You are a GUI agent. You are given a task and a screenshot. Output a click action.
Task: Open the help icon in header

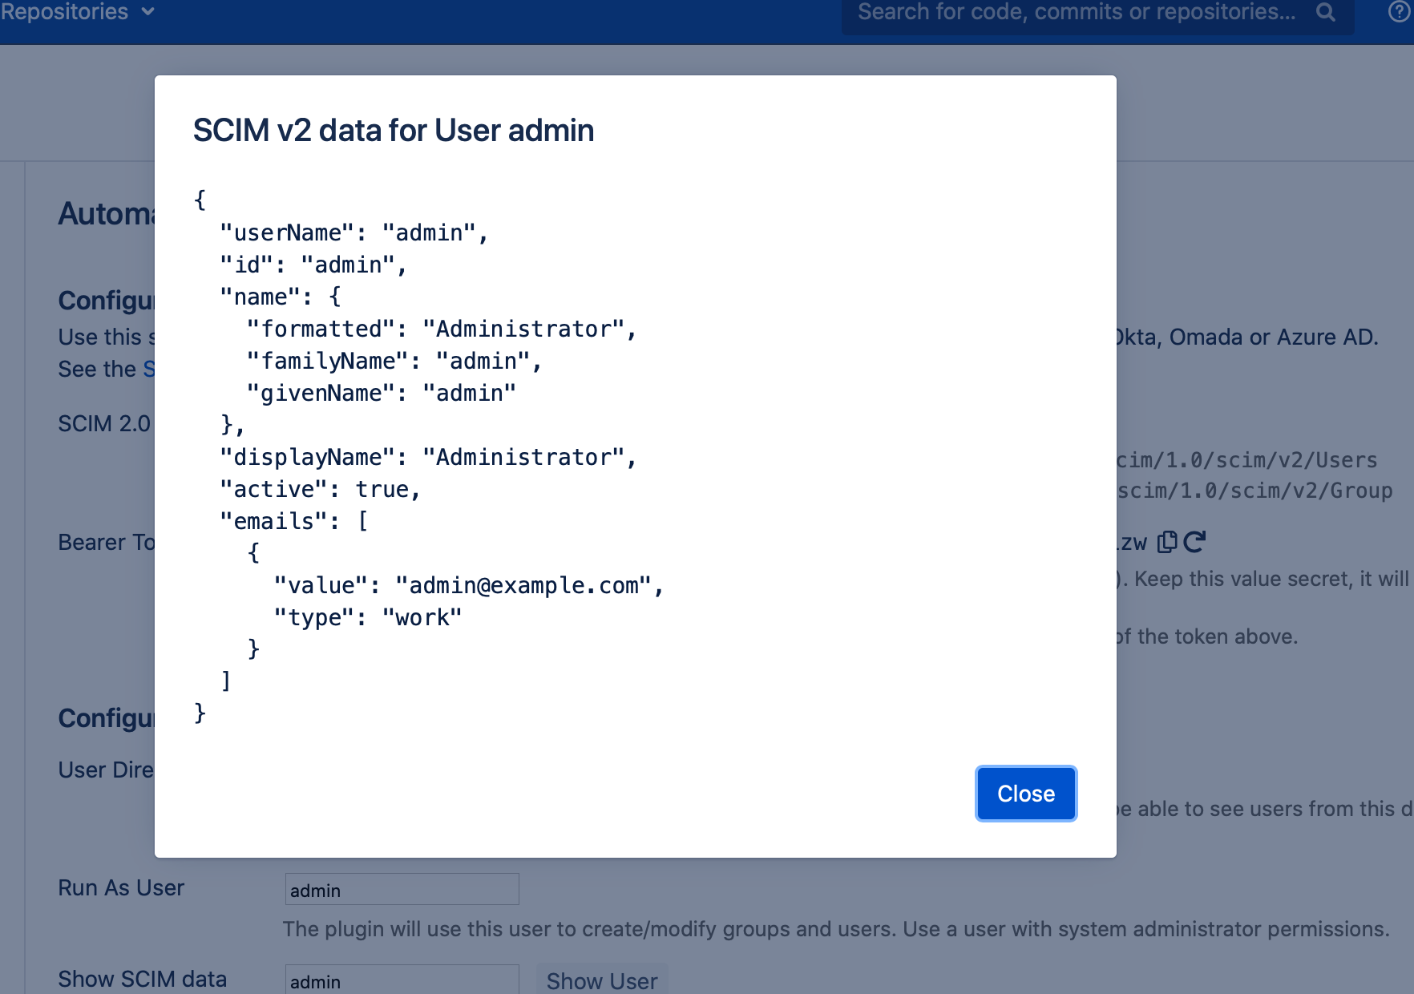point(1399,12)
